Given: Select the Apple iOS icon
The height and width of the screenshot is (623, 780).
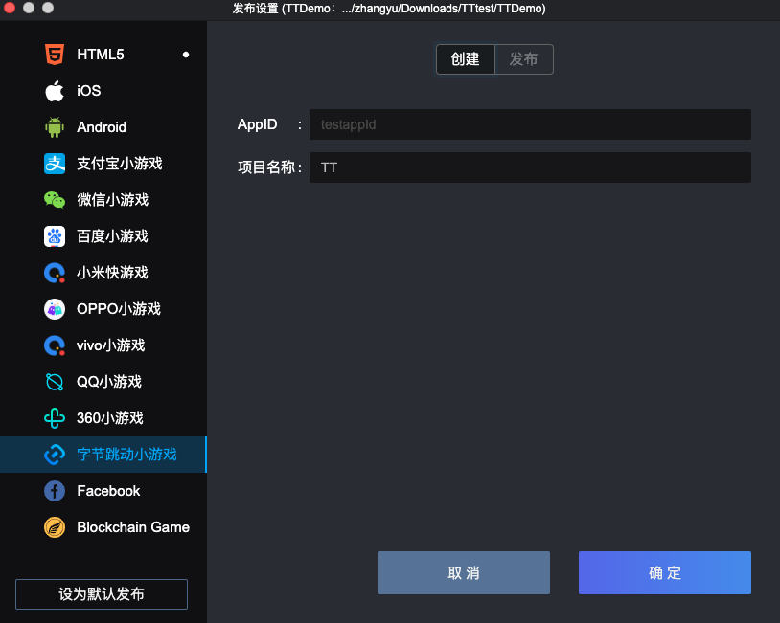Looking at the screenshot, I should pyautogui.click(x=55, y=91).
